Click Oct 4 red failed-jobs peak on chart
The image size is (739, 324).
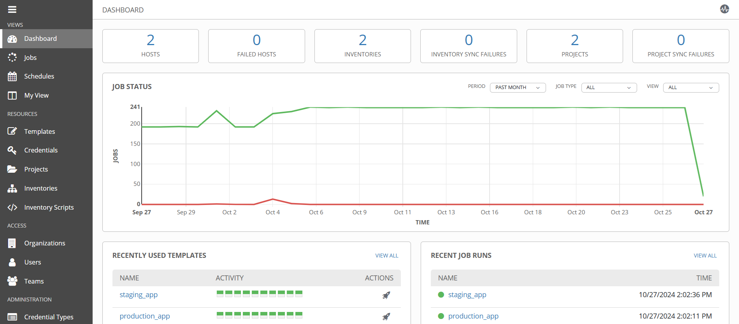click(273, 199)
